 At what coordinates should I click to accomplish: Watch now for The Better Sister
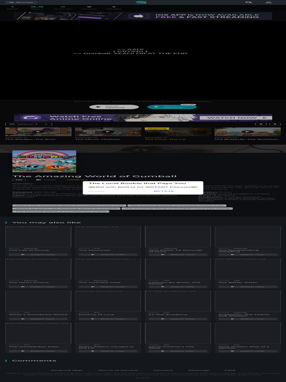coord(248,287)
